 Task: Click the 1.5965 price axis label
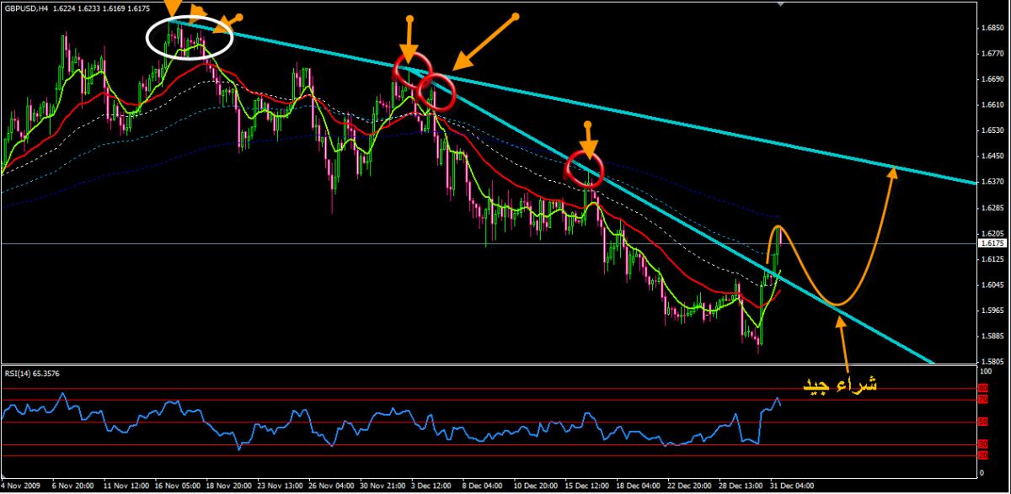pos(992,311)
